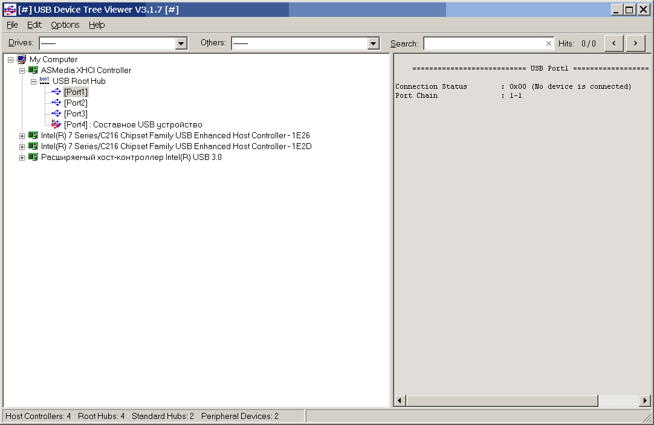The width and height of the screenshot is (654, 425).
Task: Collapse the USB Root Hub branch
Action: click(x=33, y=80)
